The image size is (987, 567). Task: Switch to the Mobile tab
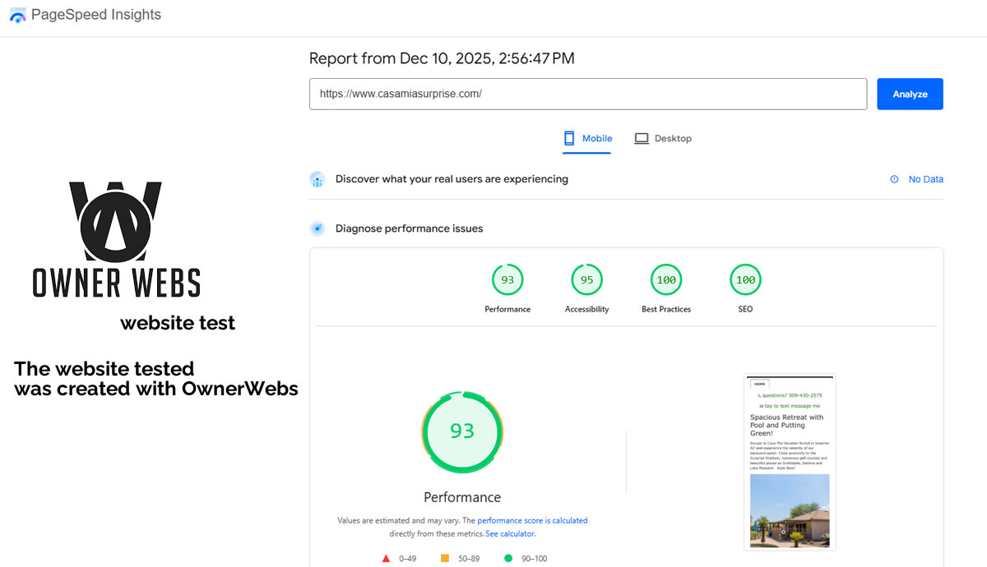coord(587,139)
